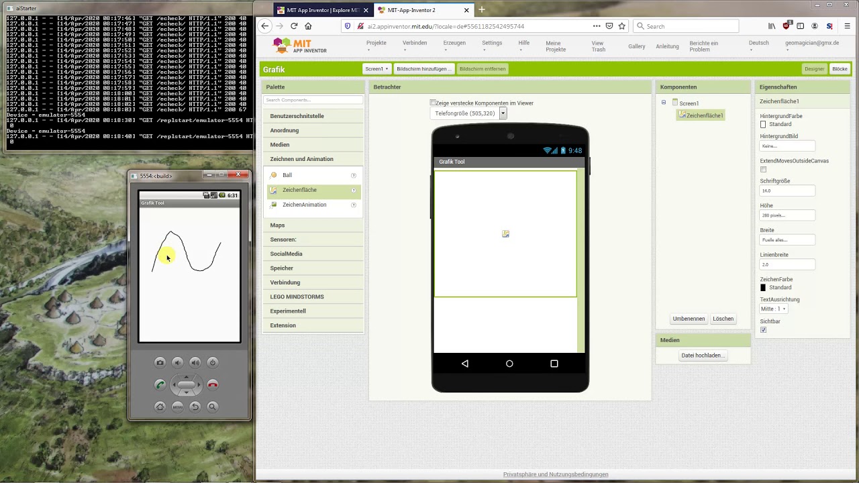Image resolution: width=859 pixels, height=483 pixels.
Task: Click the green call button on emulator
Action: (x=160, y=384)
